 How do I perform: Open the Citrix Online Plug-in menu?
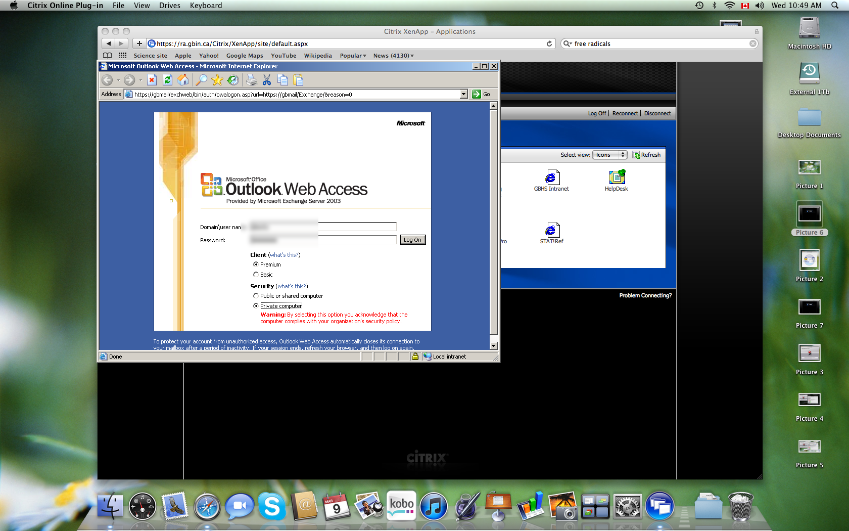point(65,6)
